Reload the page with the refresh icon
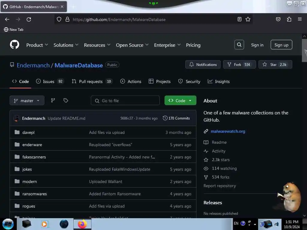 (29, 19)
